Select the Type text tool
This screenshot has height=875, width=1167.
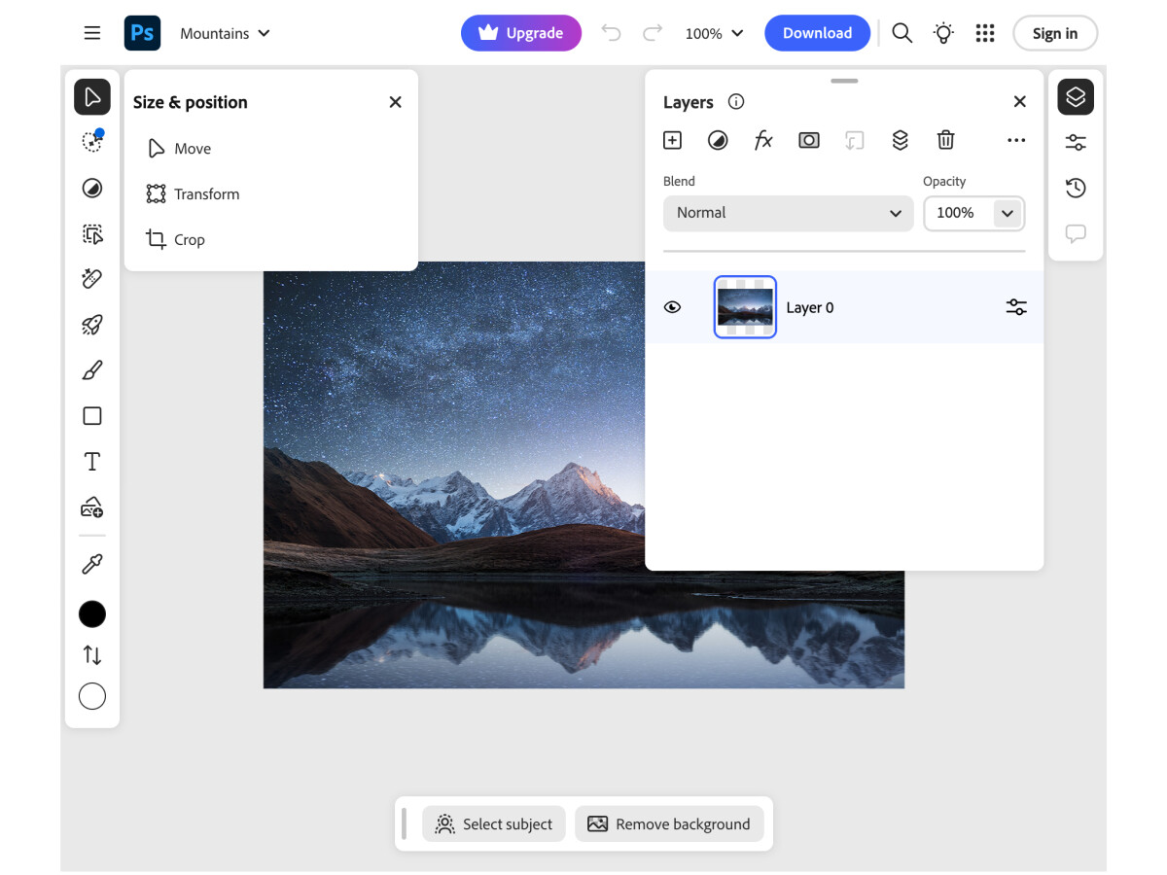point(92,462)
